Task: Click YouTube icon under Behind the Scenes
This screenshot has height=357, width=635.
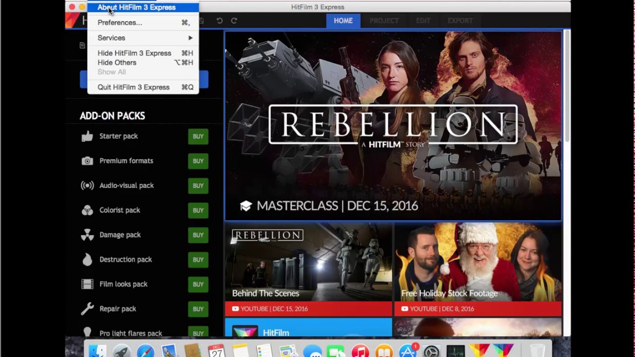Action: (x=235, y=309)
